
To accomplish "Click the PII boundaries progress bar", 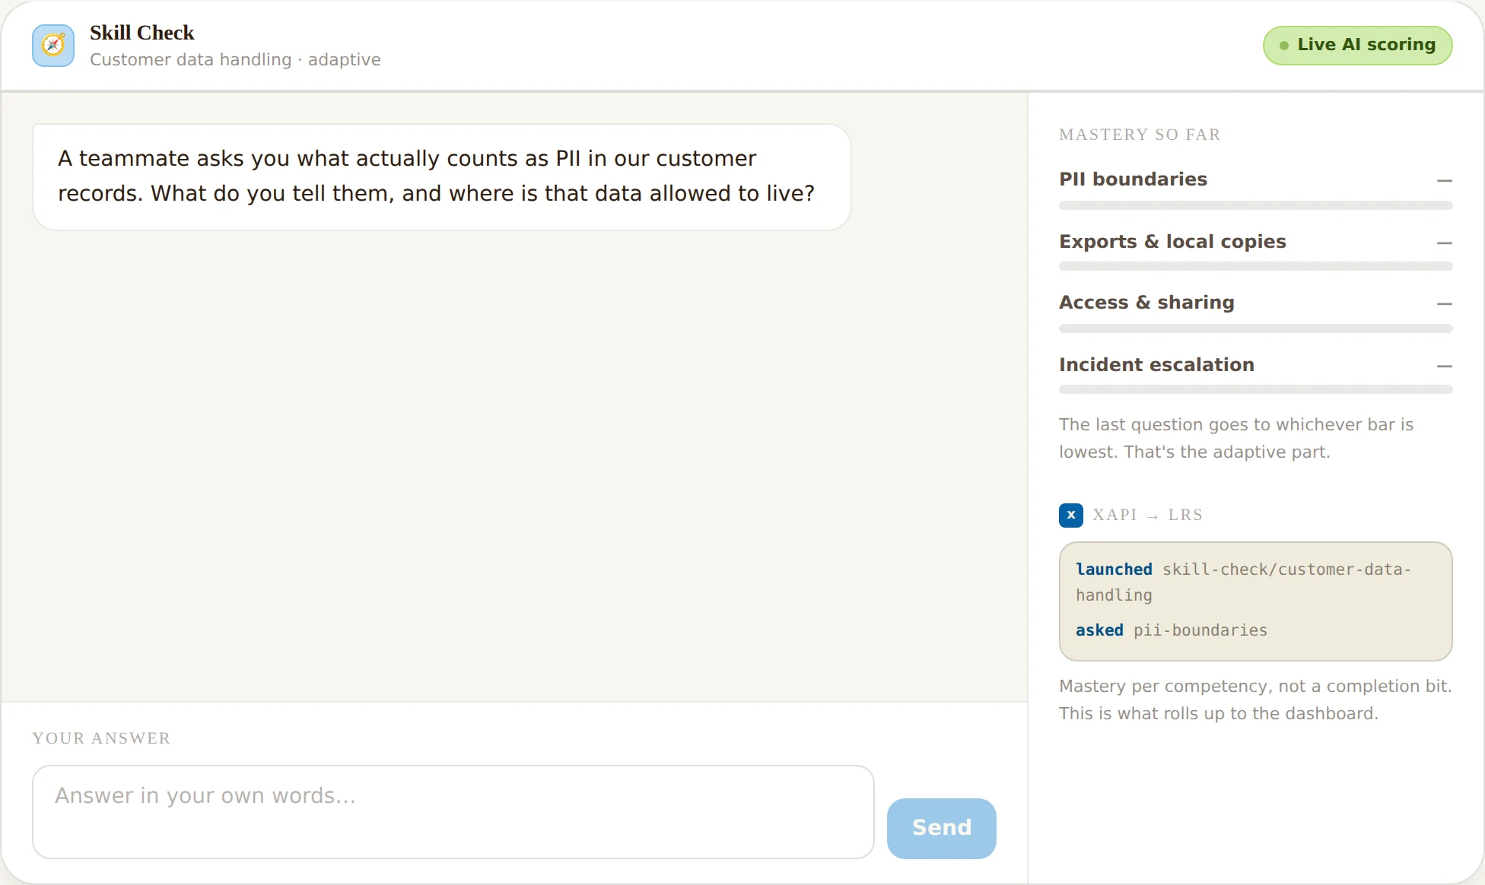I will 1256,205.
